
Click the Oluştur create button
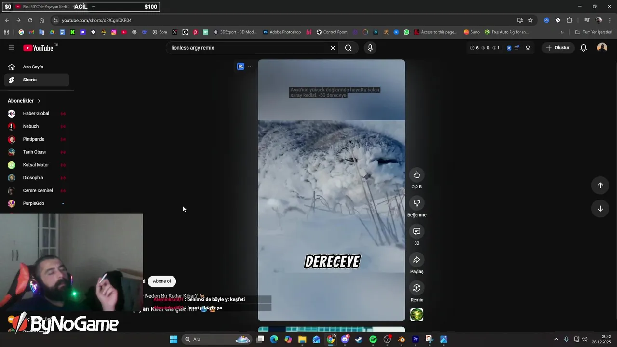(558, 48)
